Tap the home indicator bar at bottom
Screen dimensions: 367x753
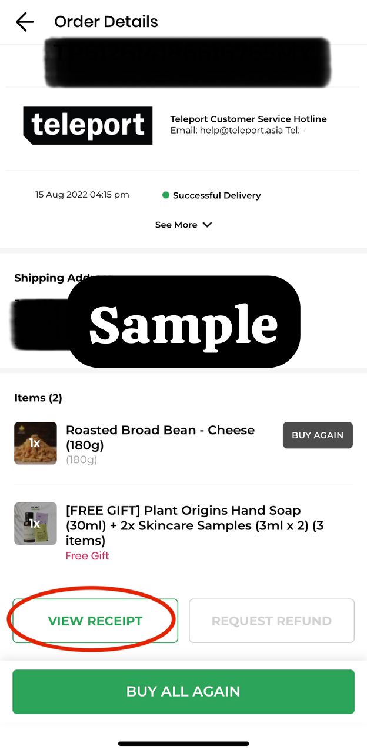click(183, 744)
